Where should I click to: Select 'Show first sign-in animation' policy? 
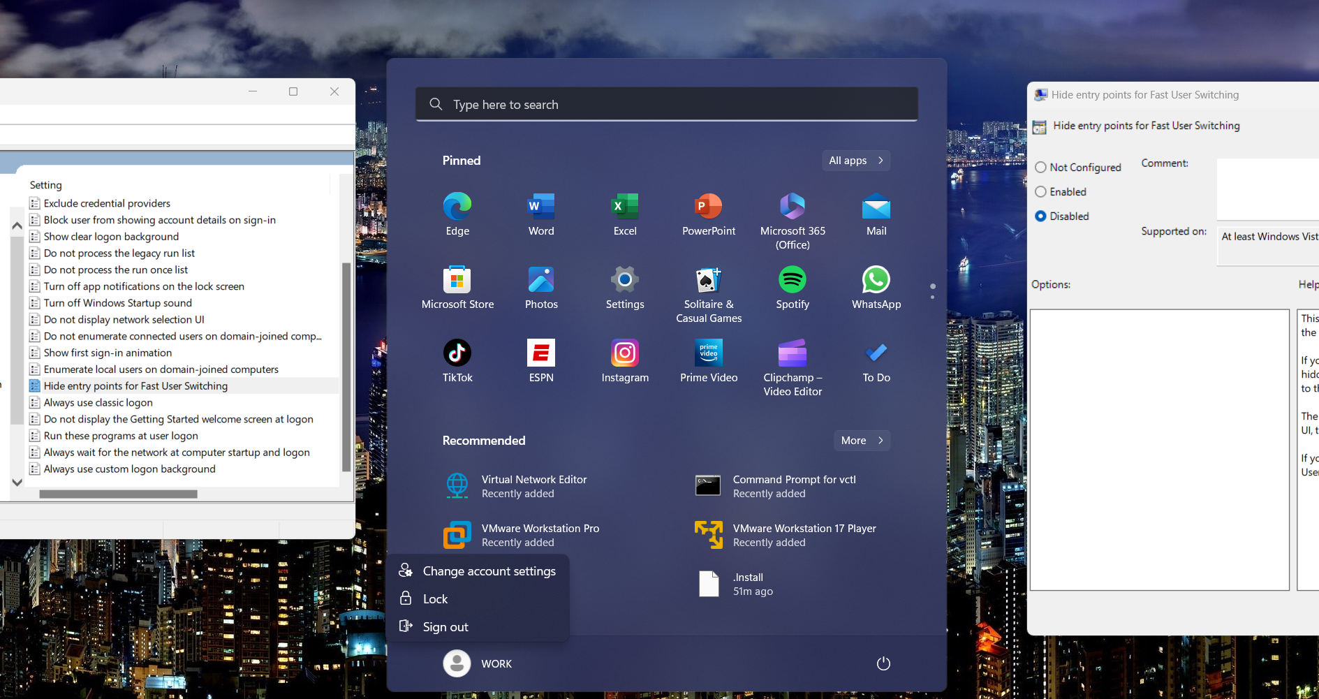[108, 353]
